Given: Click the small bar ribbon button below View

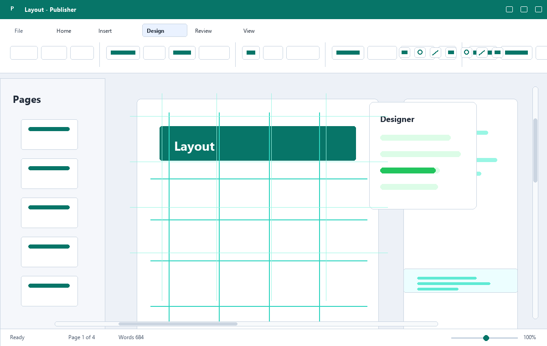Looking at the screenshot, I should click(251, 53).
